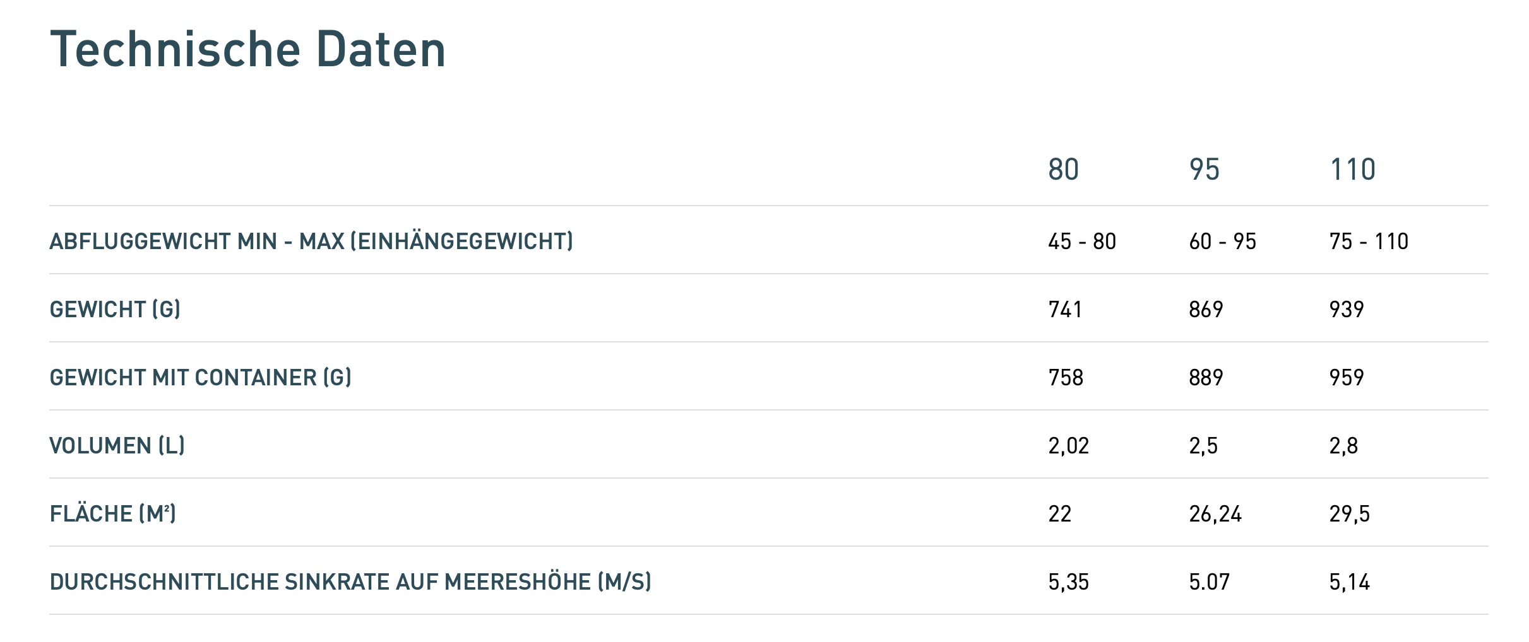Select the size 95 column header
This screenshot has width=1529, height=642.
tap(1205, 170)
